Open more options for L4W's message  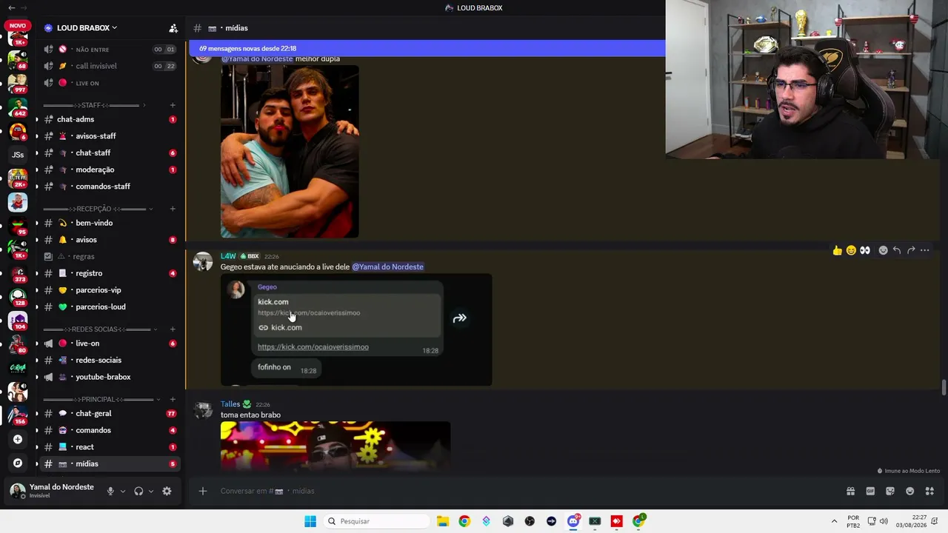(x=925, y=250)
